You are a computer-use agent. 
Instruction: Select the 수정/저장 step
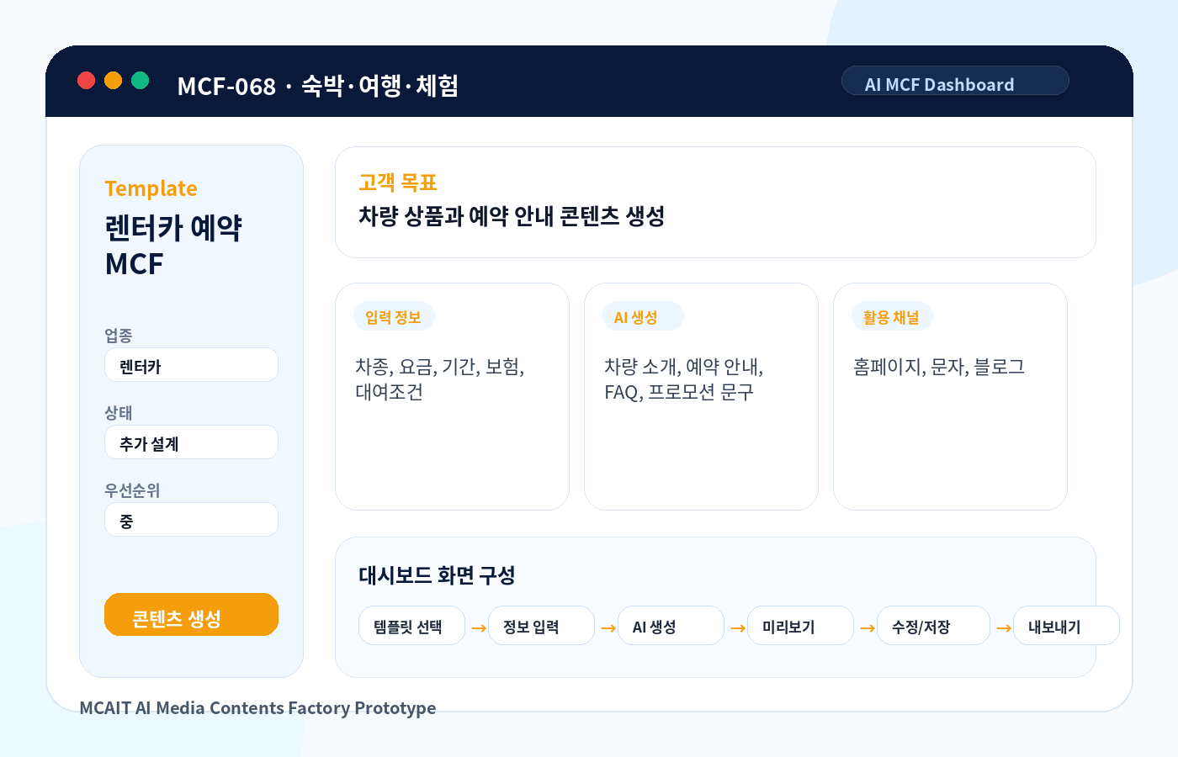[933, 626]
